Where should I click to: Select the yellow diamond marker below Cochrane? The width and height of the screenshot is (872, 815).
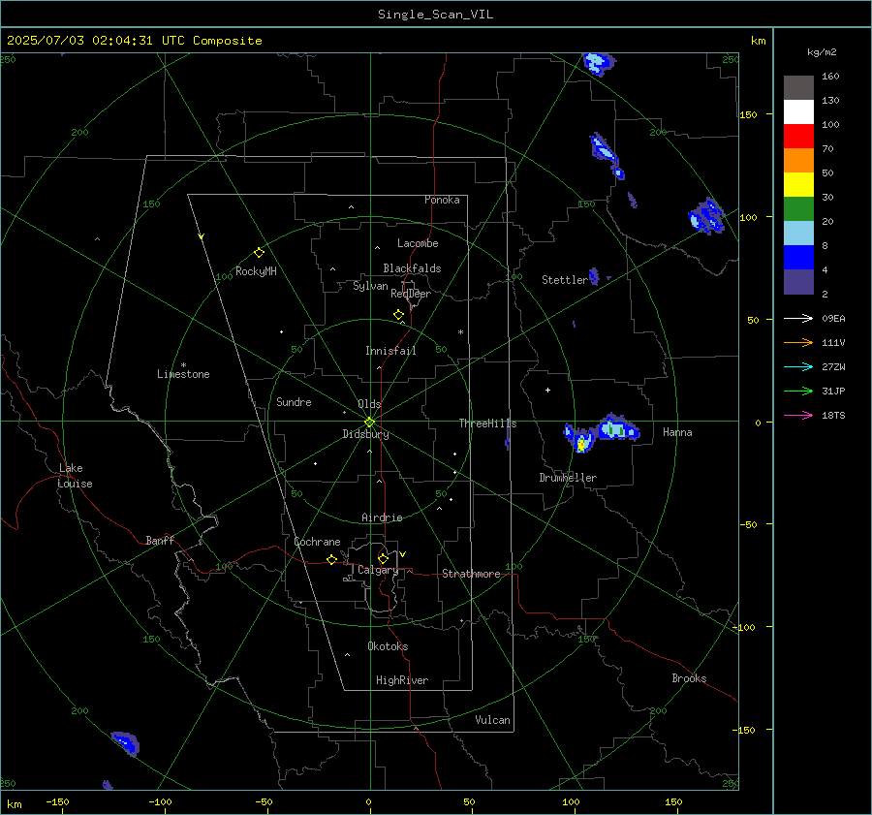(x=331, y=559)
